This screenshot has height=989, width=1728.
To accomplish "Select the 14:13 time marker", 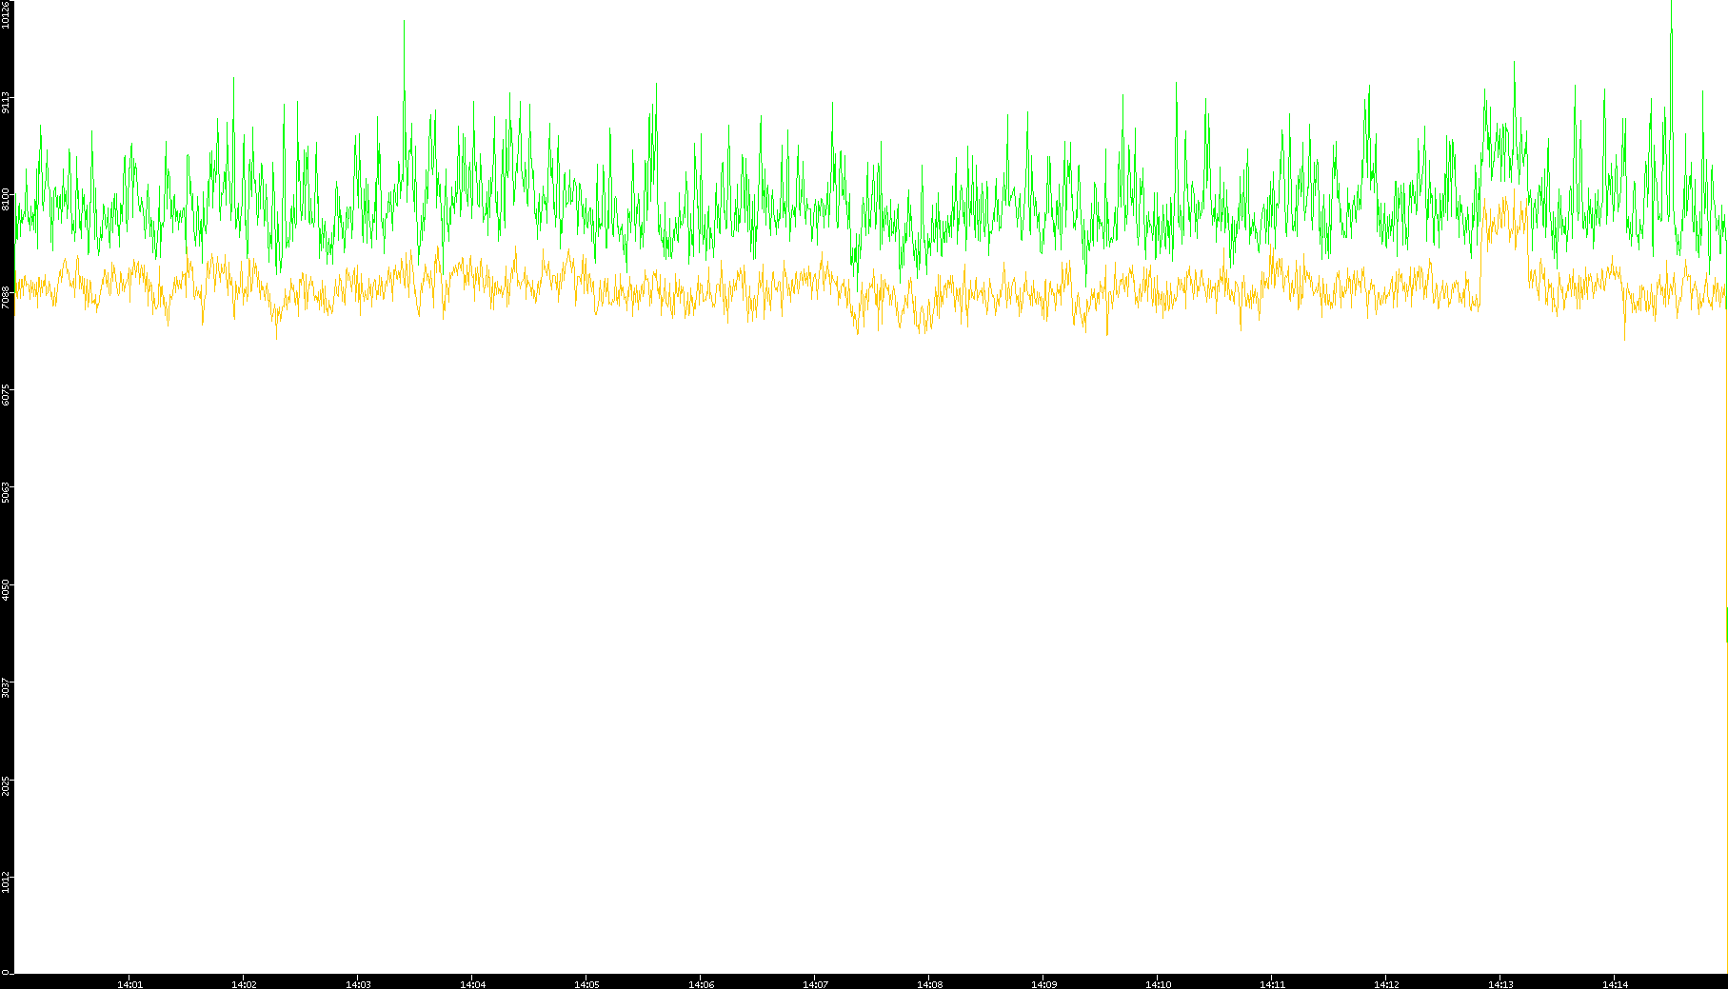I will tap(1500, 983).
